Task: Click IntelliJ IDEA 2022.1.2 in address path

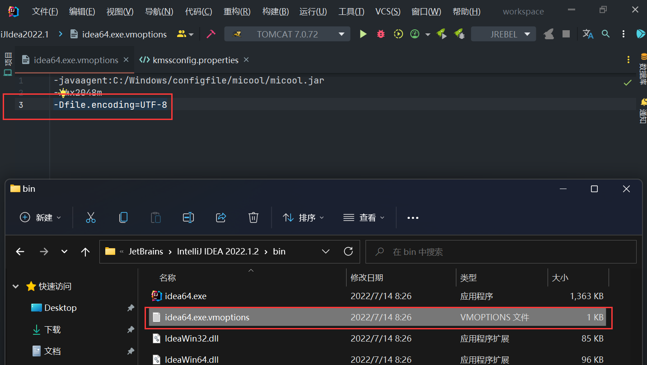Action: click(218, 252)
